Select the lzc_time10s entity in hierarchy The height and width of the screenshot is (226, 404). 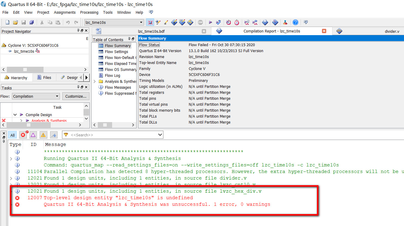[24, 51]
